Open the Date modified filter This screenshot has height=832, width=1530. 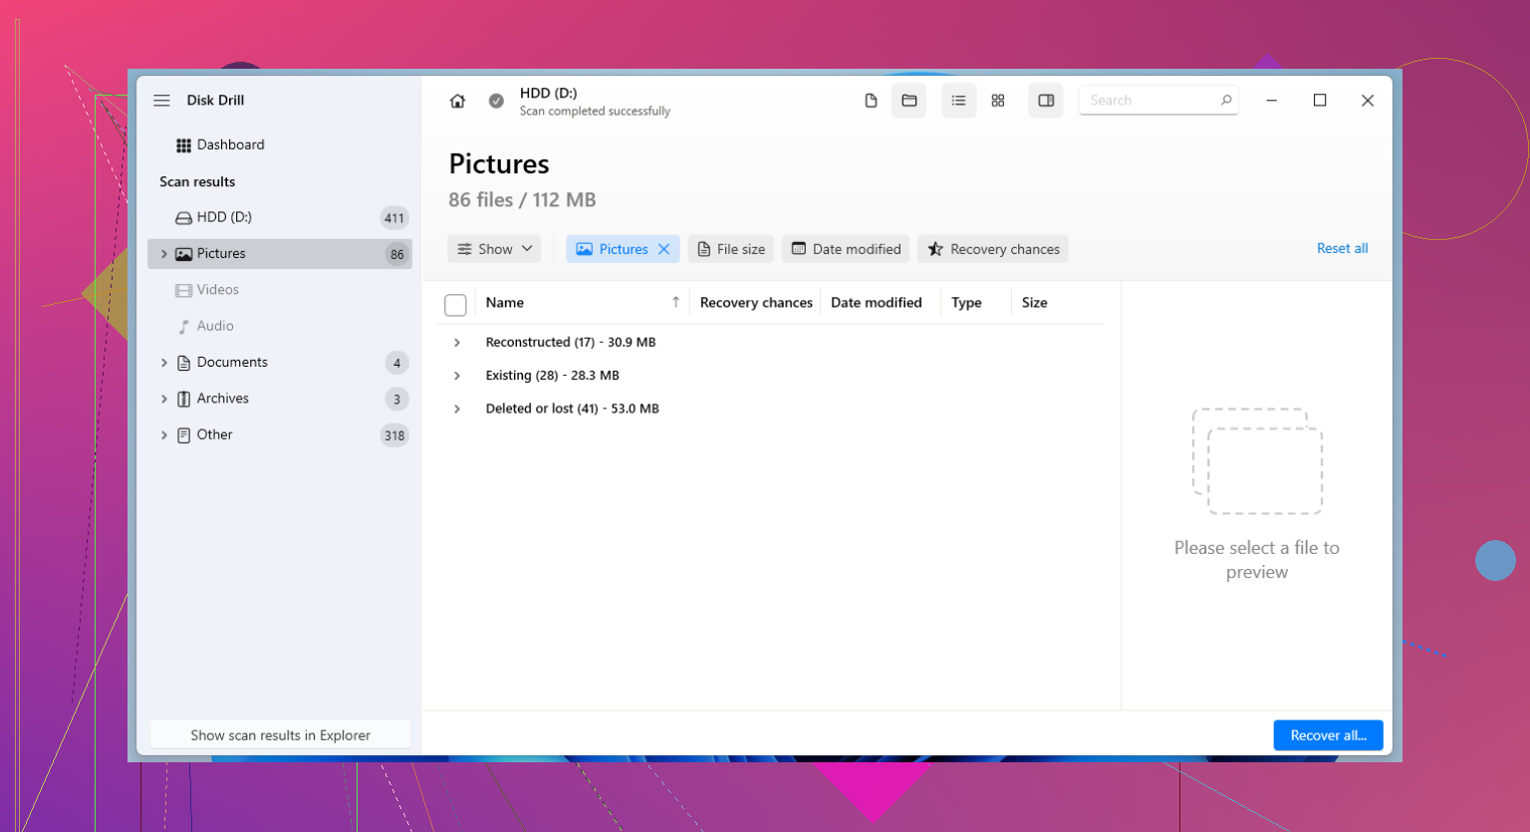pos(846,249)
